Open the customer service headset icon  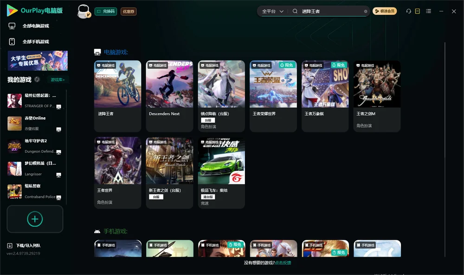(409, 11)
